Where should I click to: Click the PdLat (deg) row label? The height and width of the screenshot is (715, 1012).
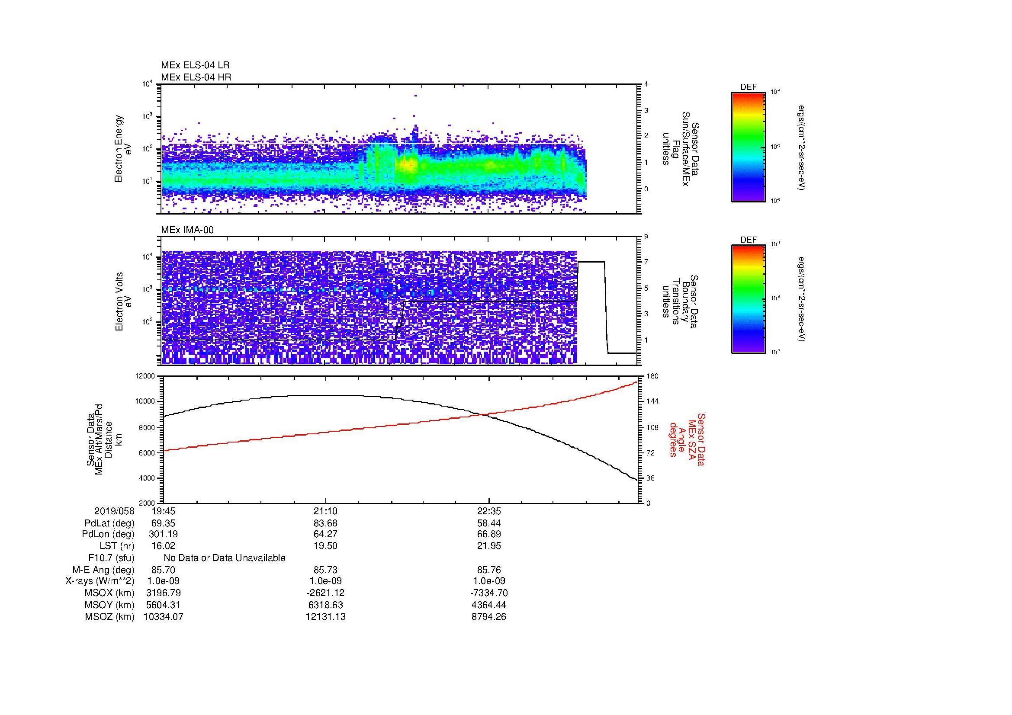[109, 523]
